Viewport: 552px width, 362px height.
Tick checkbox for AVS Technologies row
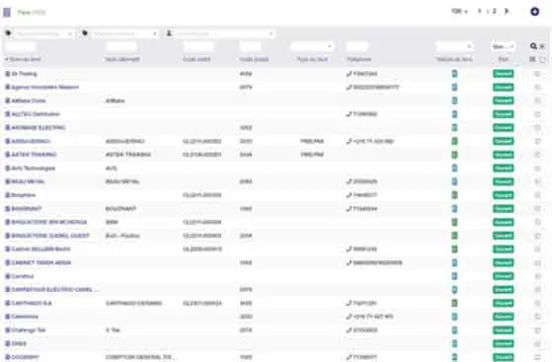(x=537, y=168)
